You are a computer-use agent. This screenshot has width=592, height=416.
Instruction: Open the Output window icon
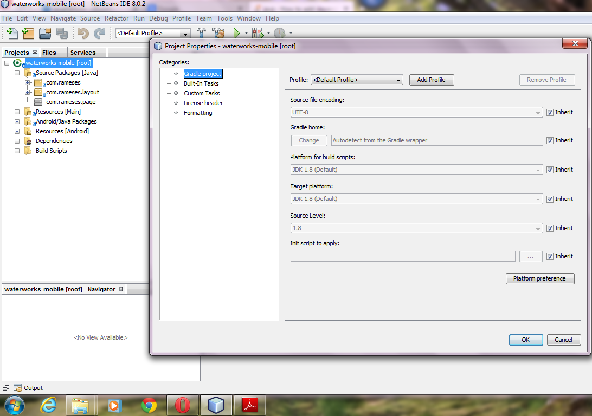[x=18, y=388]
